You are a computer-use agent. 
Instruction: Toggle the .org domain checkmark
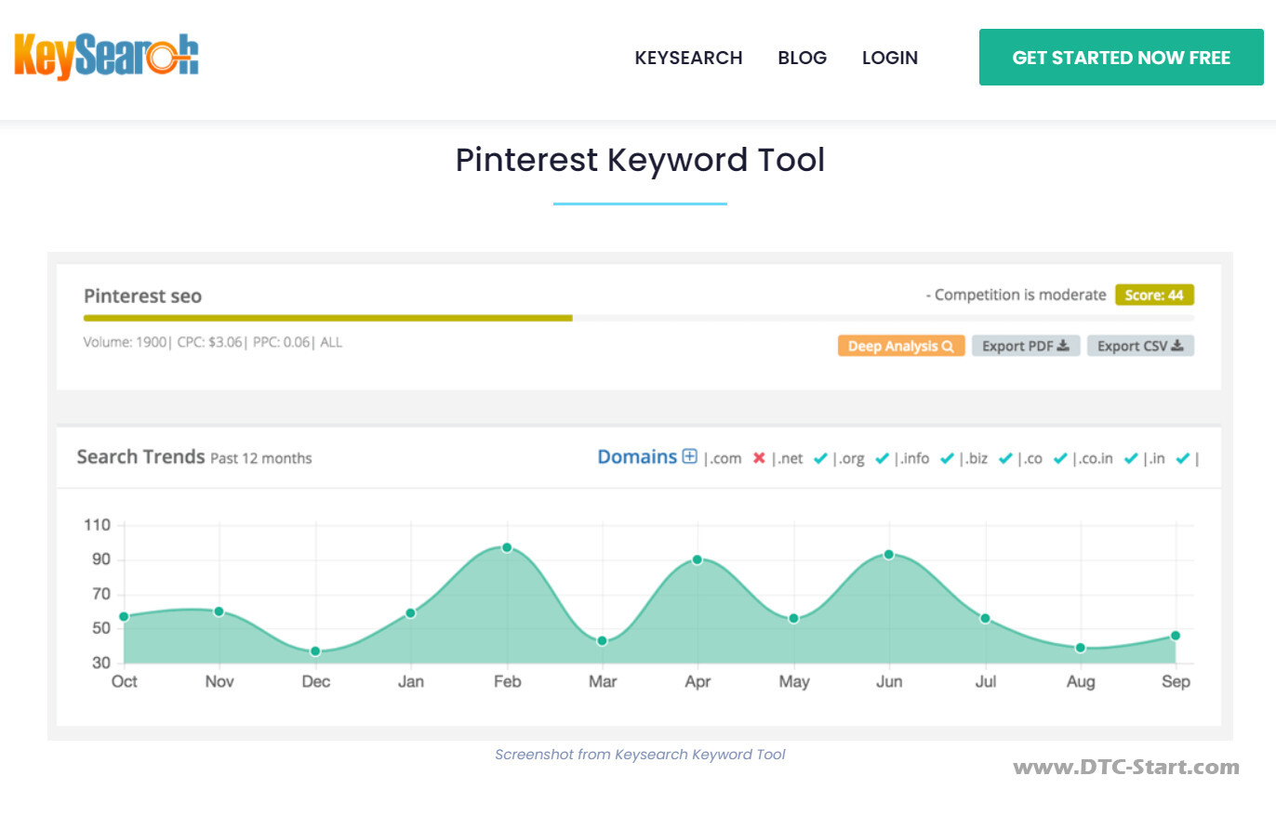pos(882,458)
